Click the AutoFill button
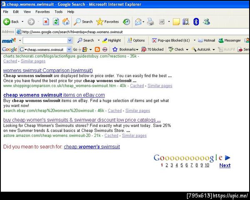 click(x=226, y=49)
